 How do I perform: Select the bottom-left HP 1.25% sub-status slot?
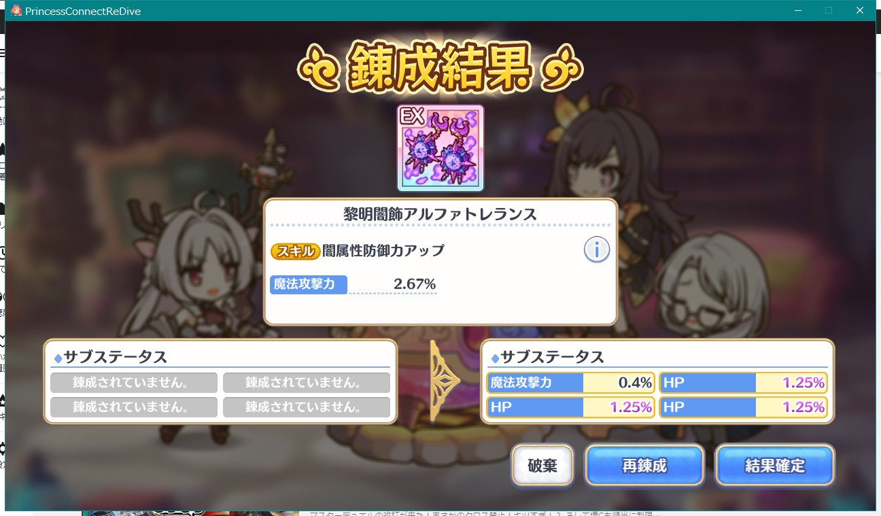tap(571, 407)
